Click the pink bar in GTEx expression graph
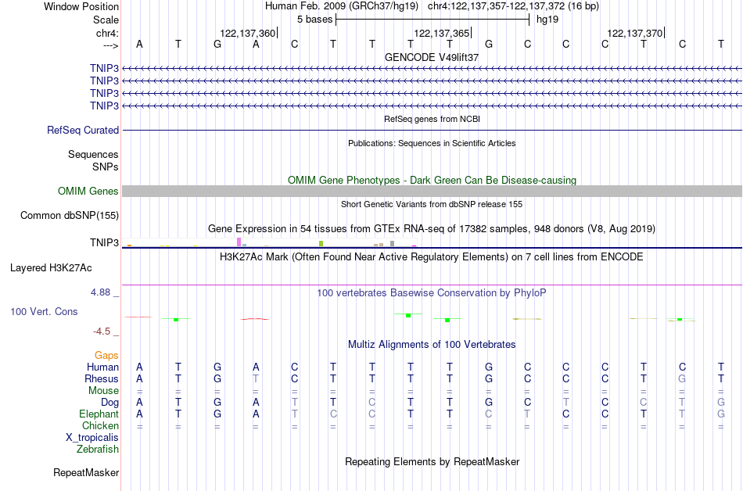This screenshot has height=491, width=743. pyautogui.click(x=239, y=242)
